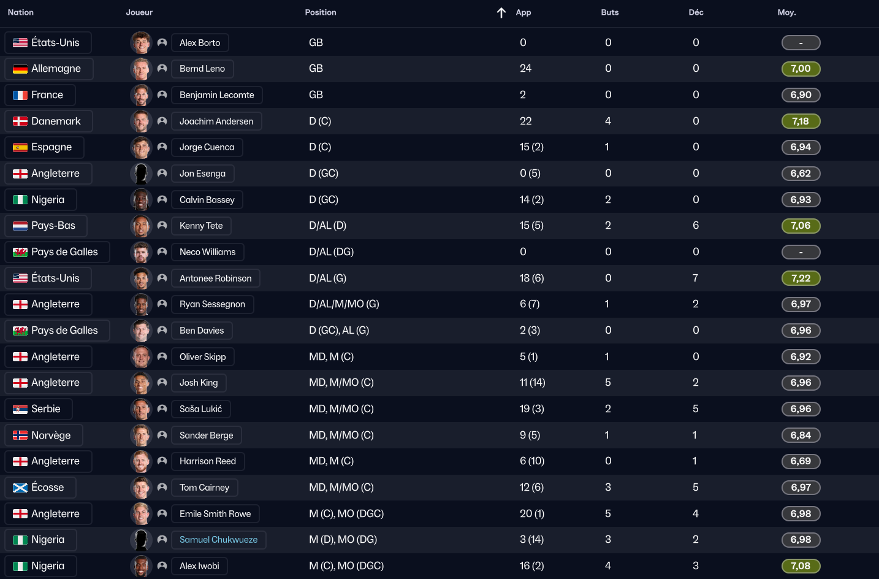
Task: Open the Samuel Chukwueze name link
Action: click(218, 540)
